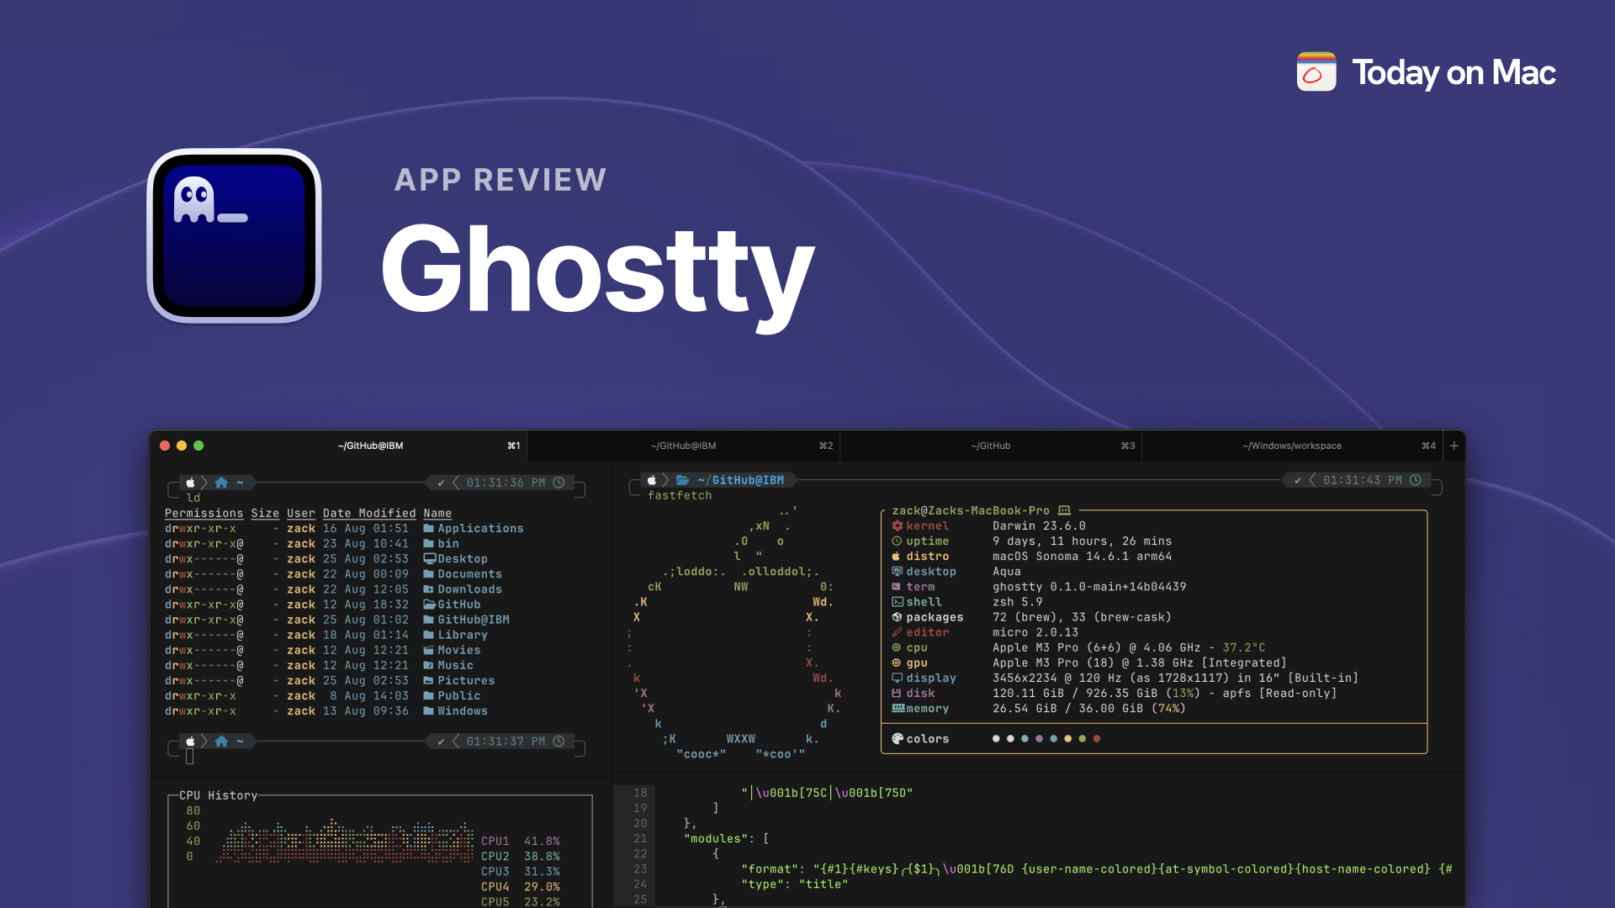Image resolution: width=1615 pixels, height=908 pixels.
Task: Switch to the ~/GitHub tab
Action: pos(993,446)
